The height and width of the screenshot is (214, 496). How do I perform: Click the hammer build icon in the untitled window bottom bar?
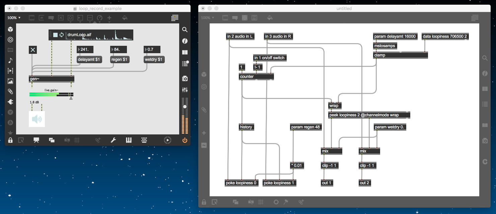coord(286,202)
